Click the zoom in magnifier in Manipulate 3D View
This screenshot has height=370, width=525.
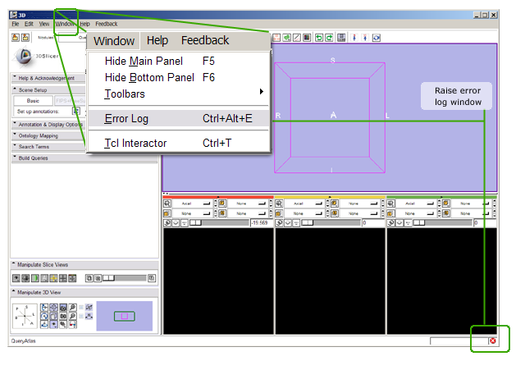point(73,306)
